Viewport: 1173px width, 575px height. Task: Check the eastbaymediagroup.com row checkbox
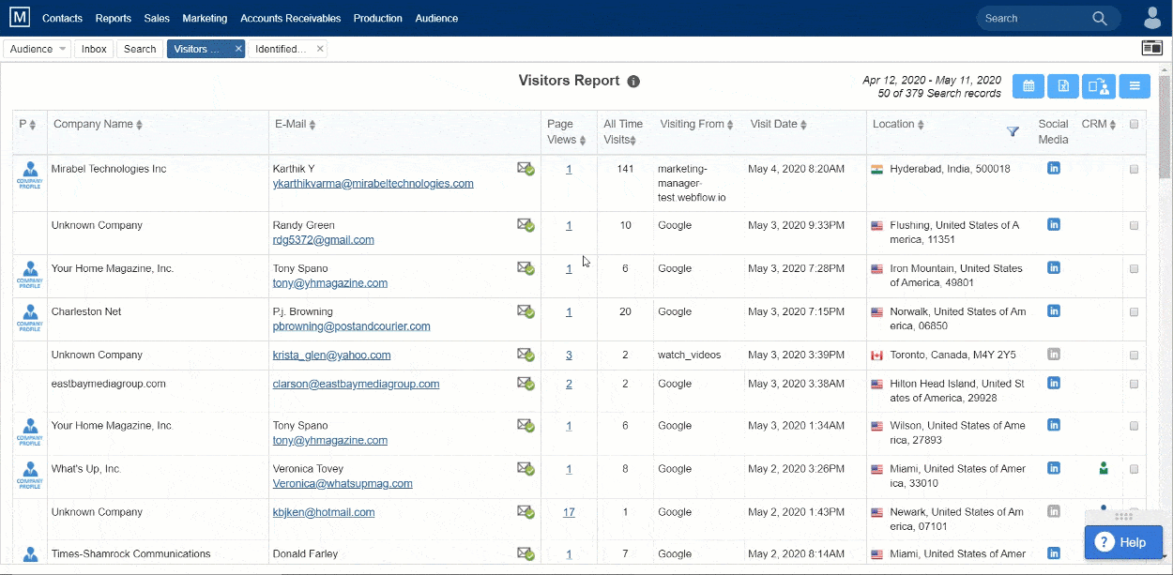[x=1134, y=384]
